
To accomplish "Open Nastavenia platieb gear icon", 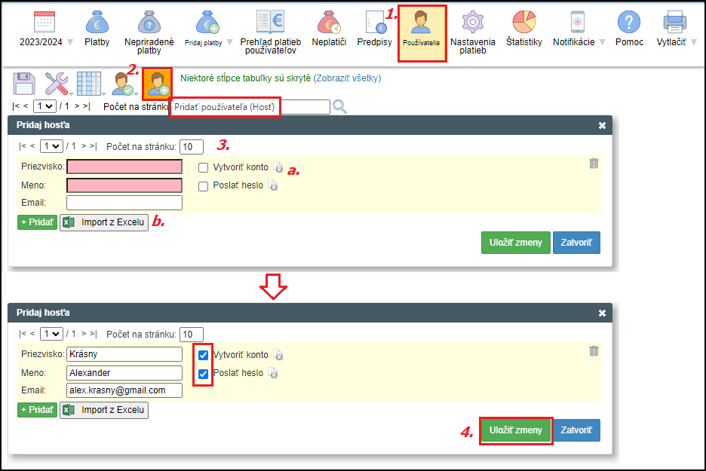I will coord(473,22).
